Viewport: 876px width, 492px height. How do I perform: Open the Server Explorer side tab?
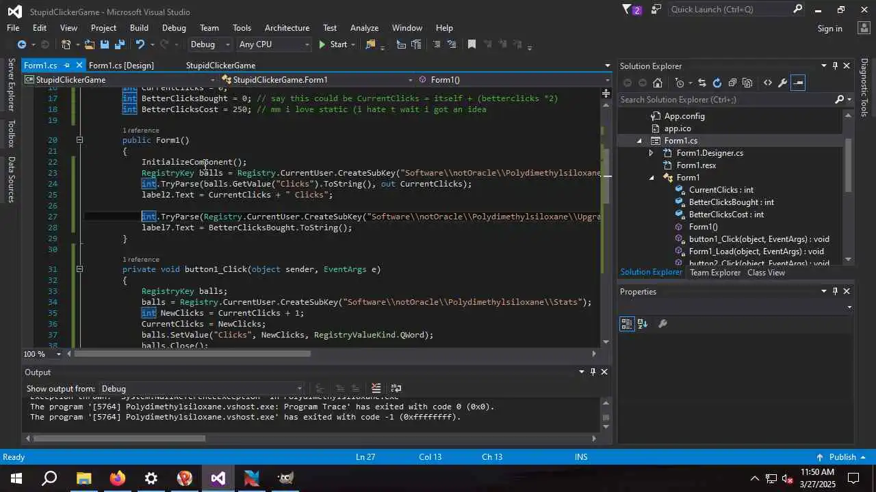click(x=11, y=85)
